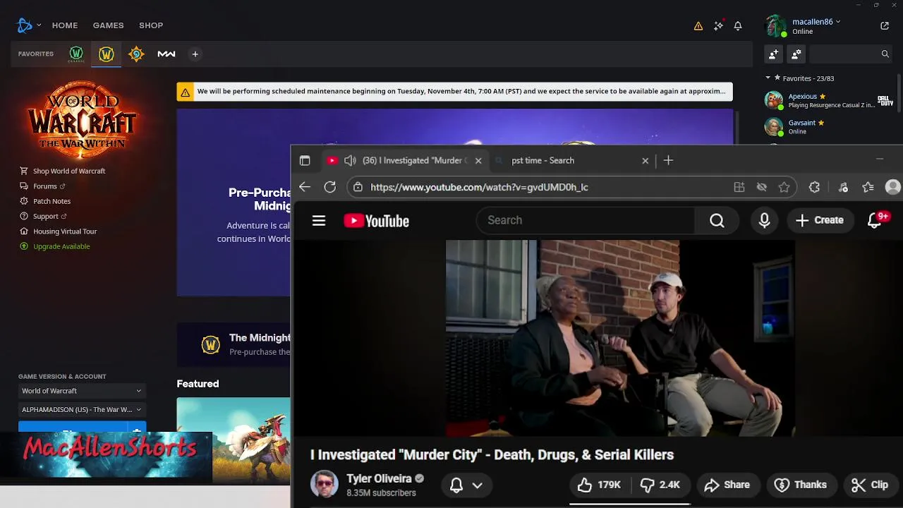The width and height of the screenshot is (903, 508).
Task: Go to the YouTube home logo
Action: pos(377,221)
